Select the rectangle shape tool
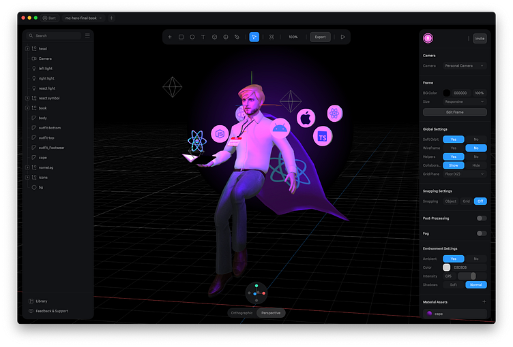513x347 pixels. 181,37
